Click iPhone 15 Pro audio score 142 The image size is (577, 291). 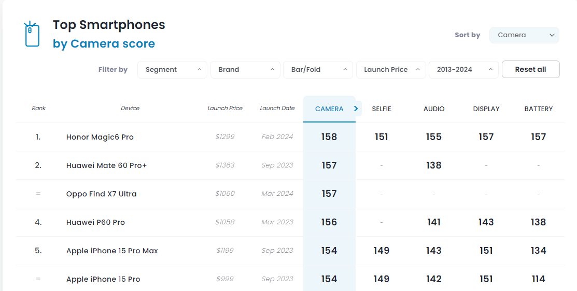(434, 279)
